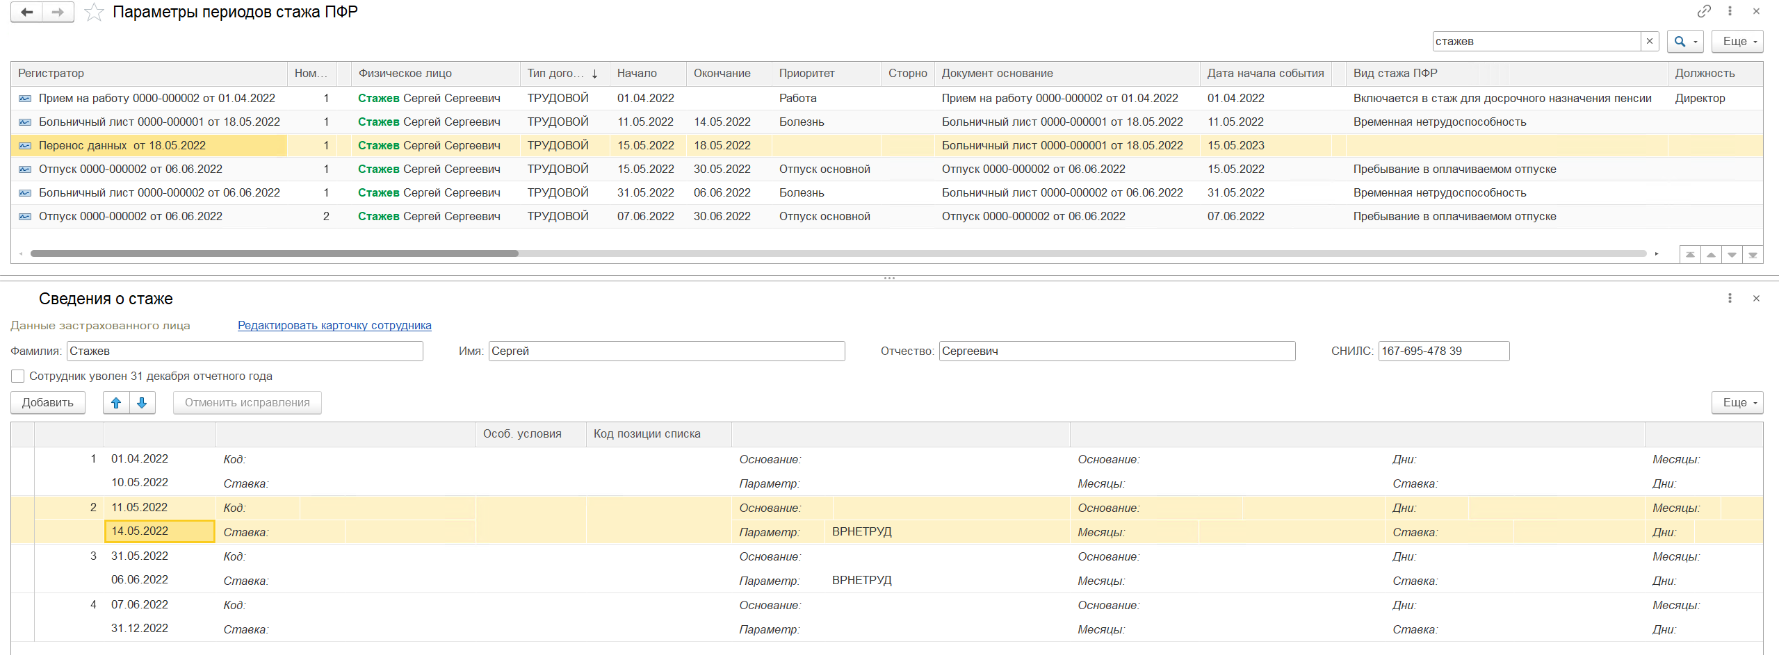
Task: Click 'Код позиции списка' column header
Action: pyautogui.click(x=658, y=434)
